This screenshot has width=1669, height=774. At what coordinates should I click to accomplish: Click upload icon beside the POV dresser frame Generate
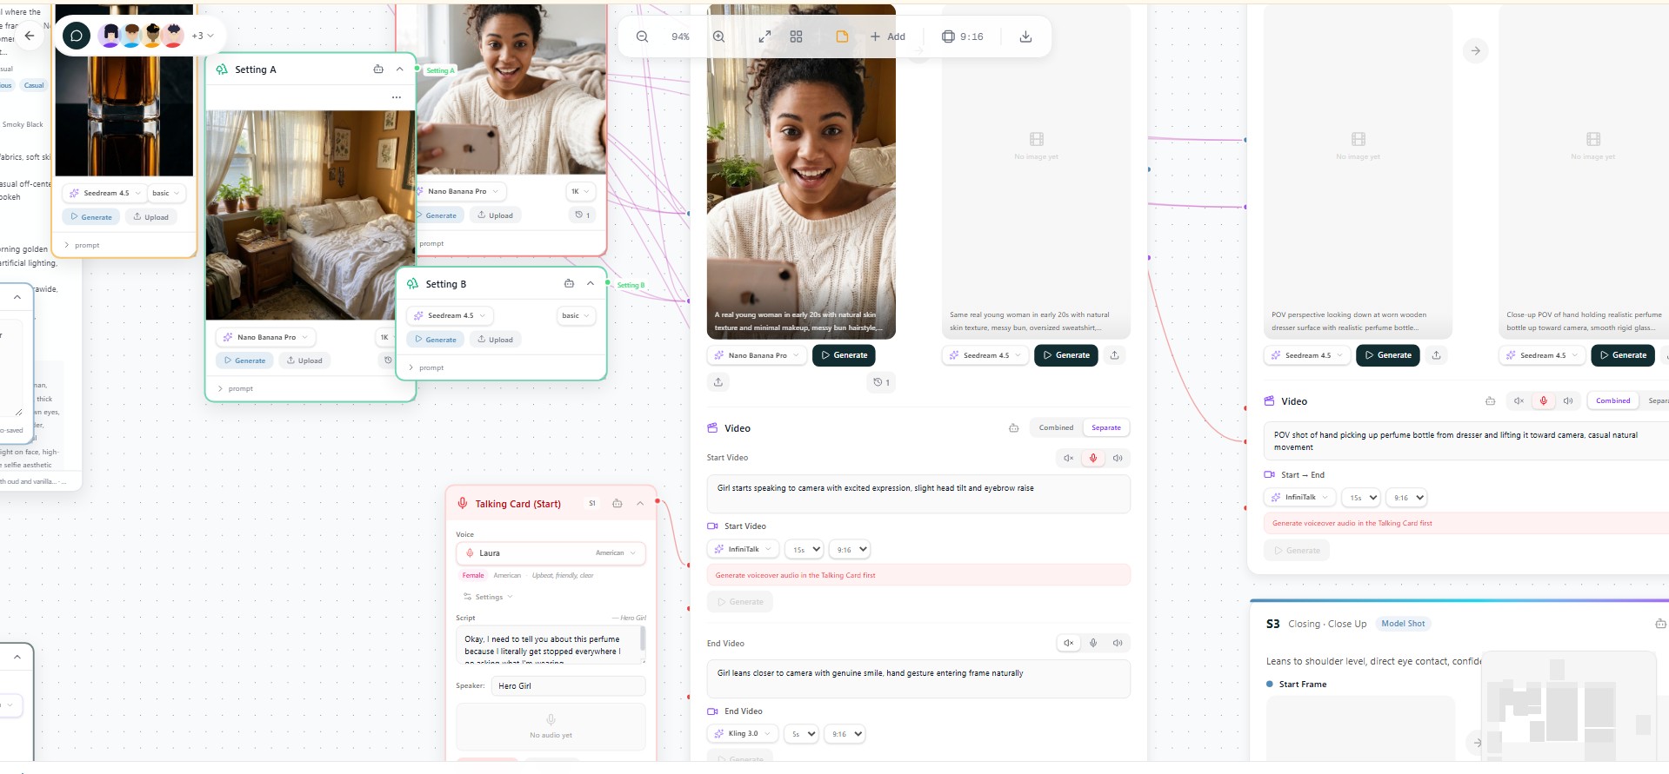click(1436, 355)
